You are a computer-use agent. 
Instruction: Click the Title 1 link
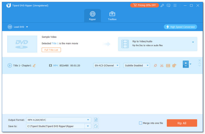click(55, 43)
